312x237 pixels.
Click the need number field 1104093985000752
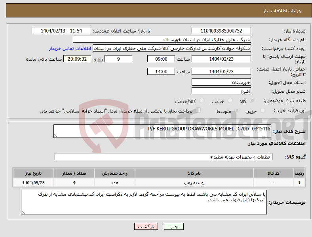221,31
